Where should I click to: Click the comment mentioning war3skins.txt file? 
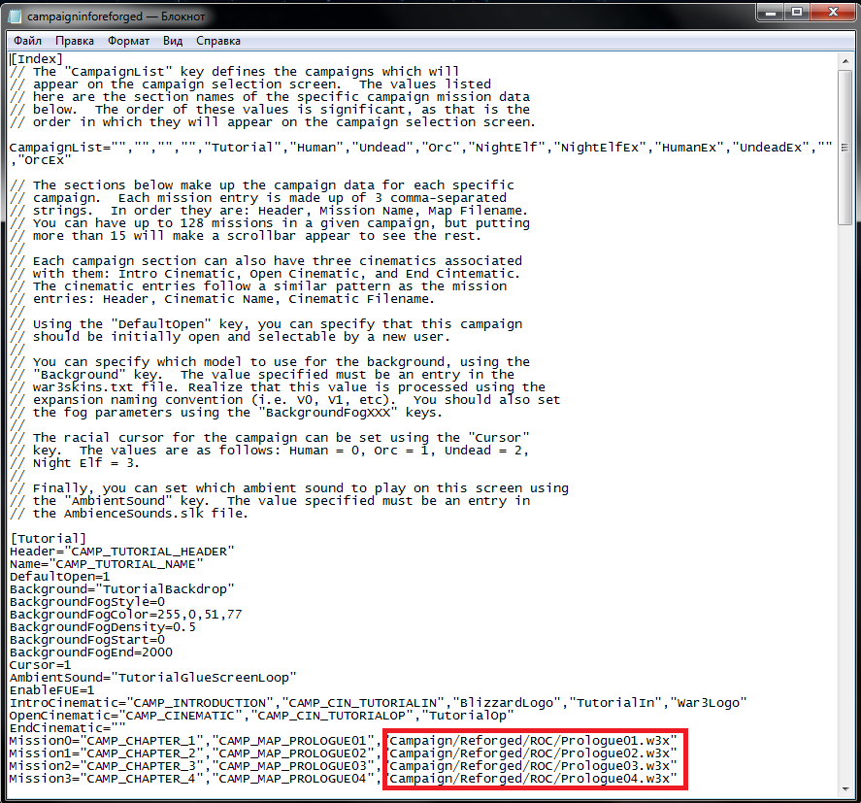278,387
